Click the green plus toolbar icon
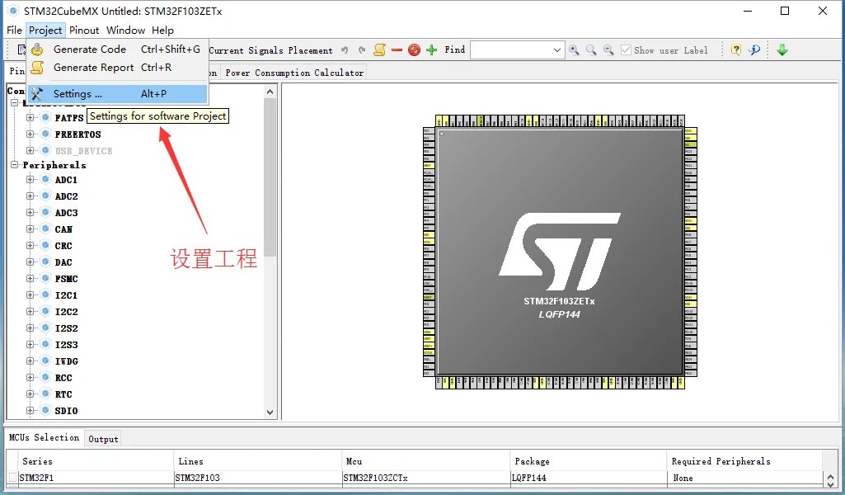Viewport: 845px width, 495px height. (x=431, y=50)
